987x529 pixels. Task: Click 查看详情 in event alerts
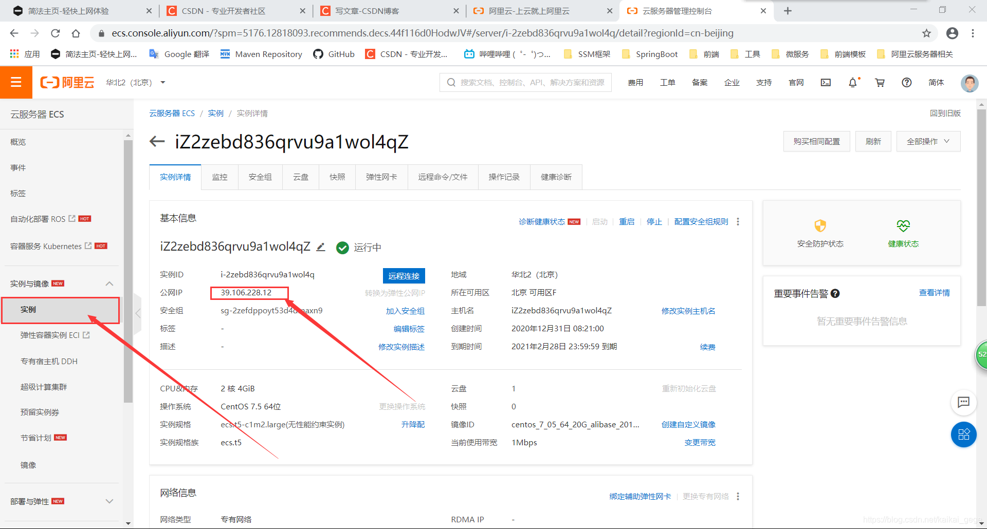(x=935, y=293)
